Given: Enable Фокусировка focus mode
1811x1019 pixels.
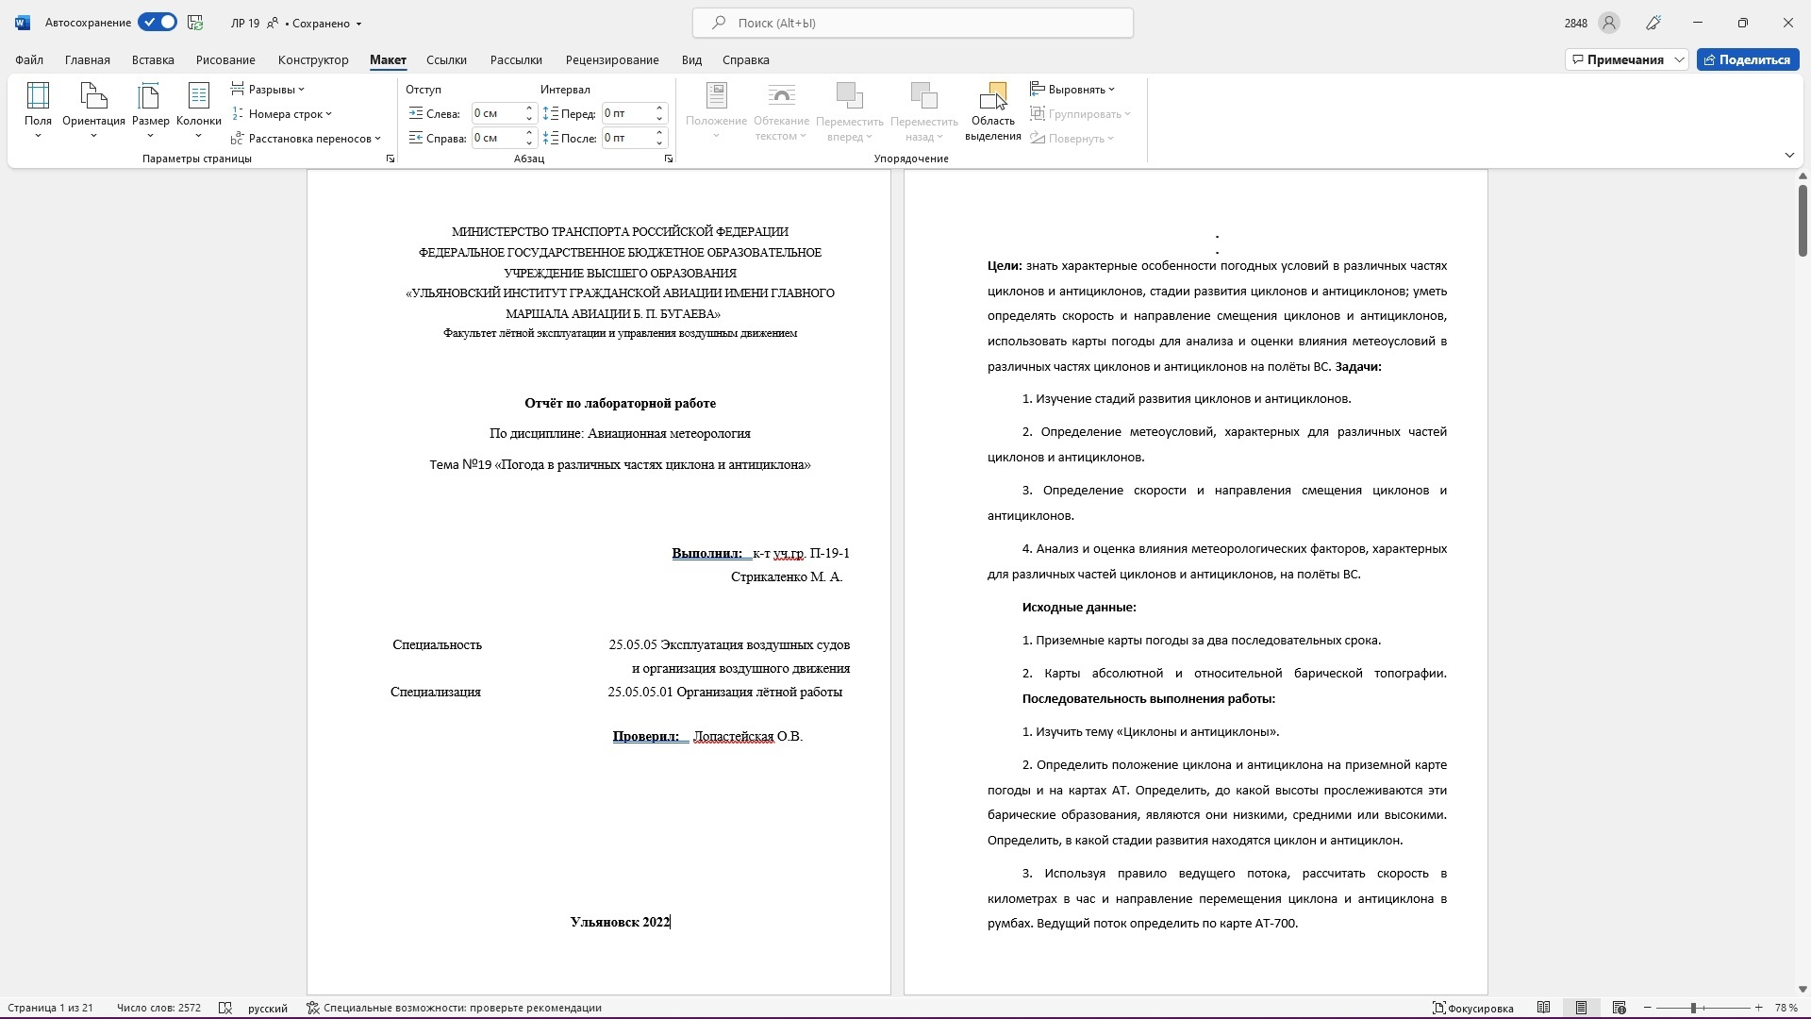Looking at the screenshot, I should click(1472, 1008).
